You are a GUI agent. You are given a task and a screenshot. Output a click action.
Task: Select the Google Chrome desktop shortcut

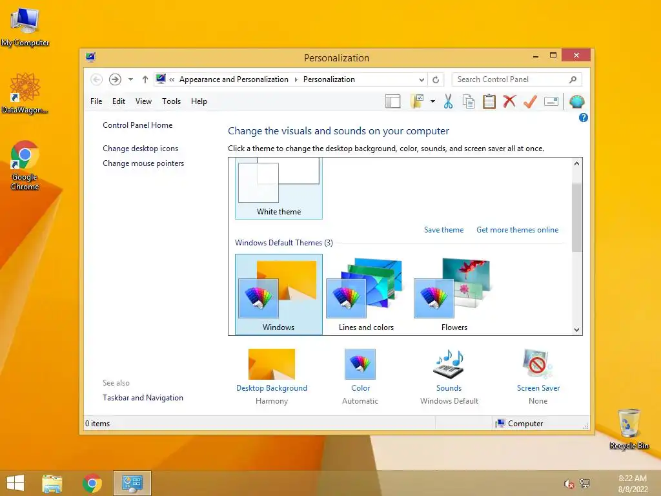pos(25,165)
